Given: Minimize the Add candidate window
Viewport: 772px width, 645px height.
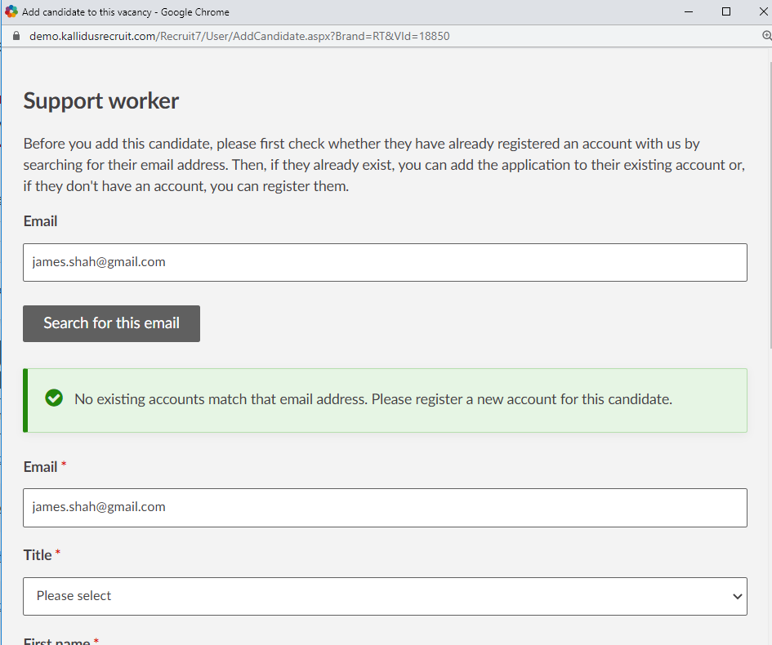Looking at the screenshot, I should coord(688,11).
